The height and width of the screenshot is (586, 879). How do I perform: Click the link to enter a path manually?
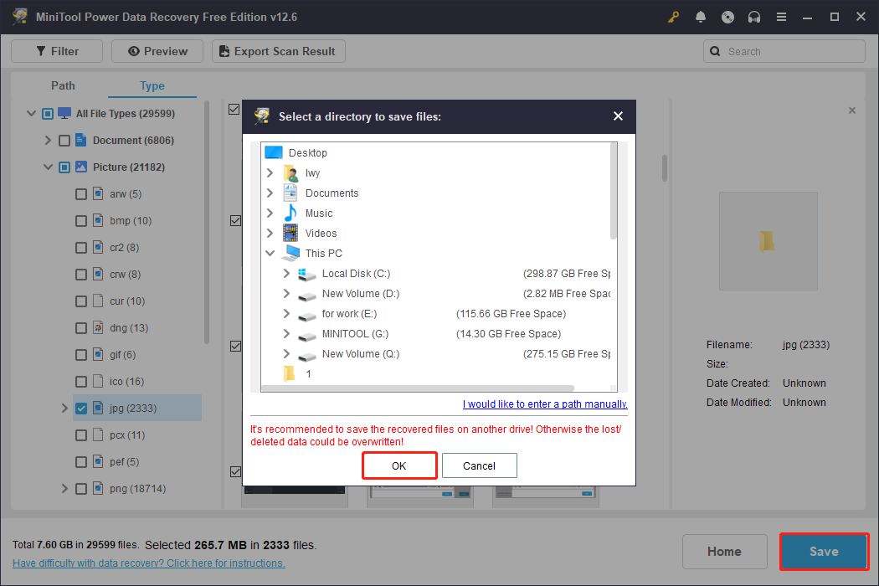coord(545,404)
